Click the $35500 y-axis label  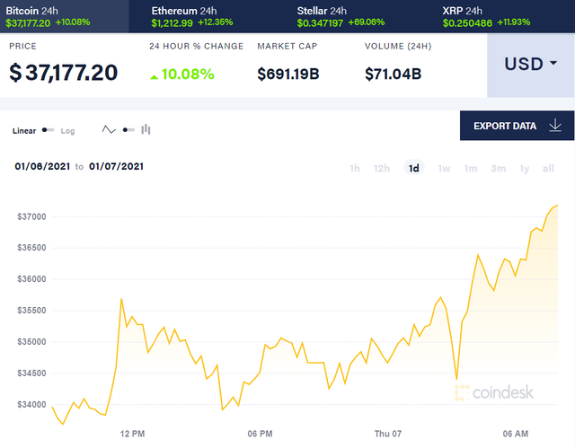tap(32, 311)
